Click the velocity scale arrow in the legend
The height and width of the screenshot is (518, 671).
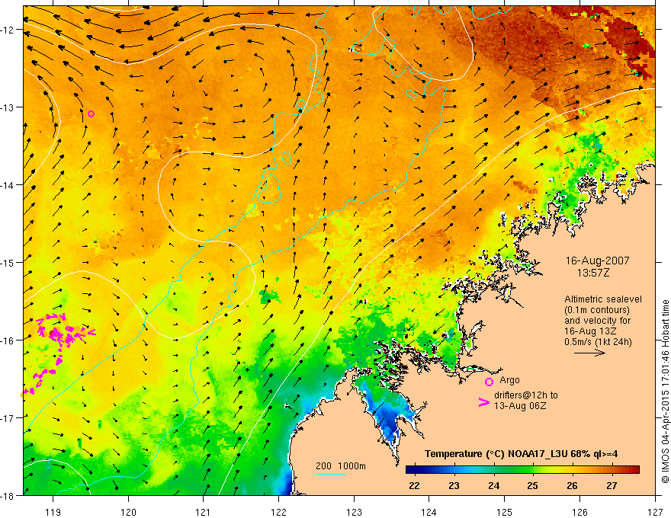click(589, 353)
